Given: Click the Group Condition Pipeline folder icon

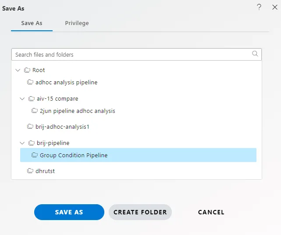Looking at the screenshot, I should click(34, 155).
